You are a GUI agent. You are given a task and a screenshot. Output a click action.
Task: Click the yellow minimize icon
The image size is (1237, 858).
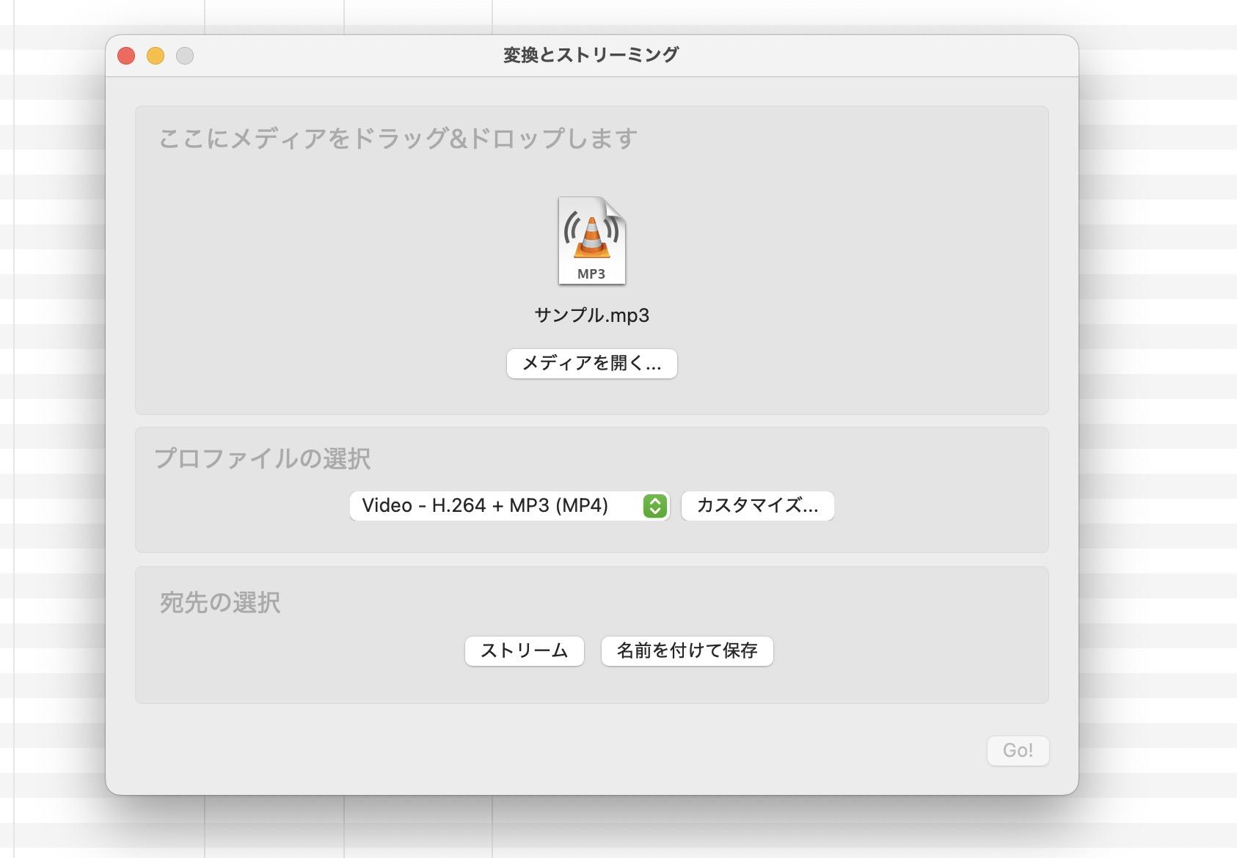156,54
